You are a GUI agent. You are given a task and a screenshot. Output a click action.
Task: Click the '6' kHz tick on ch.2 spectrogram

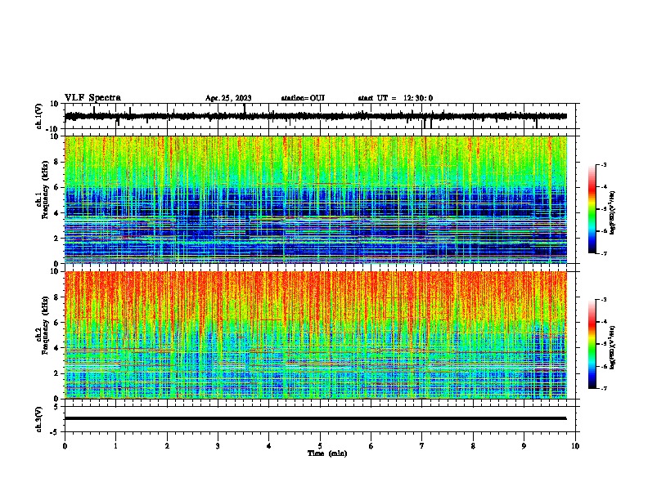click(x=56, y=323)
